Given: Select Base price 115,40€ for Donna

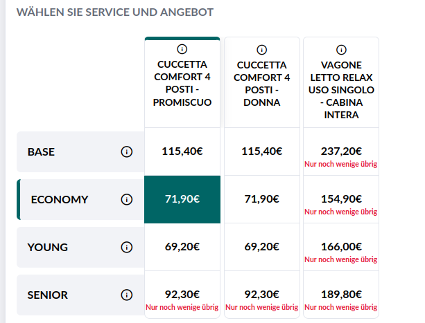Looking at the screenshot, I should point(261,151).
